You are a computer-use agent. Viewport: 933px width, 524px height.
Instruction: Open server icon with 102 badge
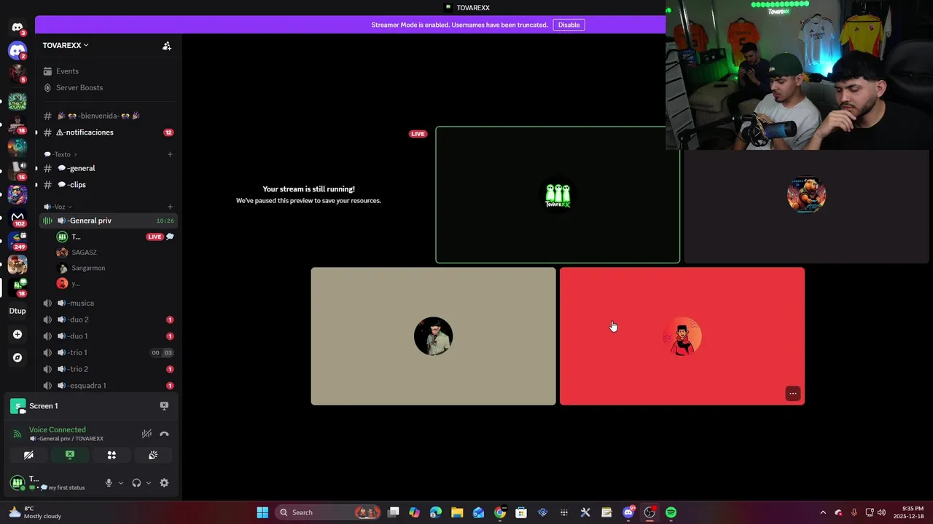point(17,218)
